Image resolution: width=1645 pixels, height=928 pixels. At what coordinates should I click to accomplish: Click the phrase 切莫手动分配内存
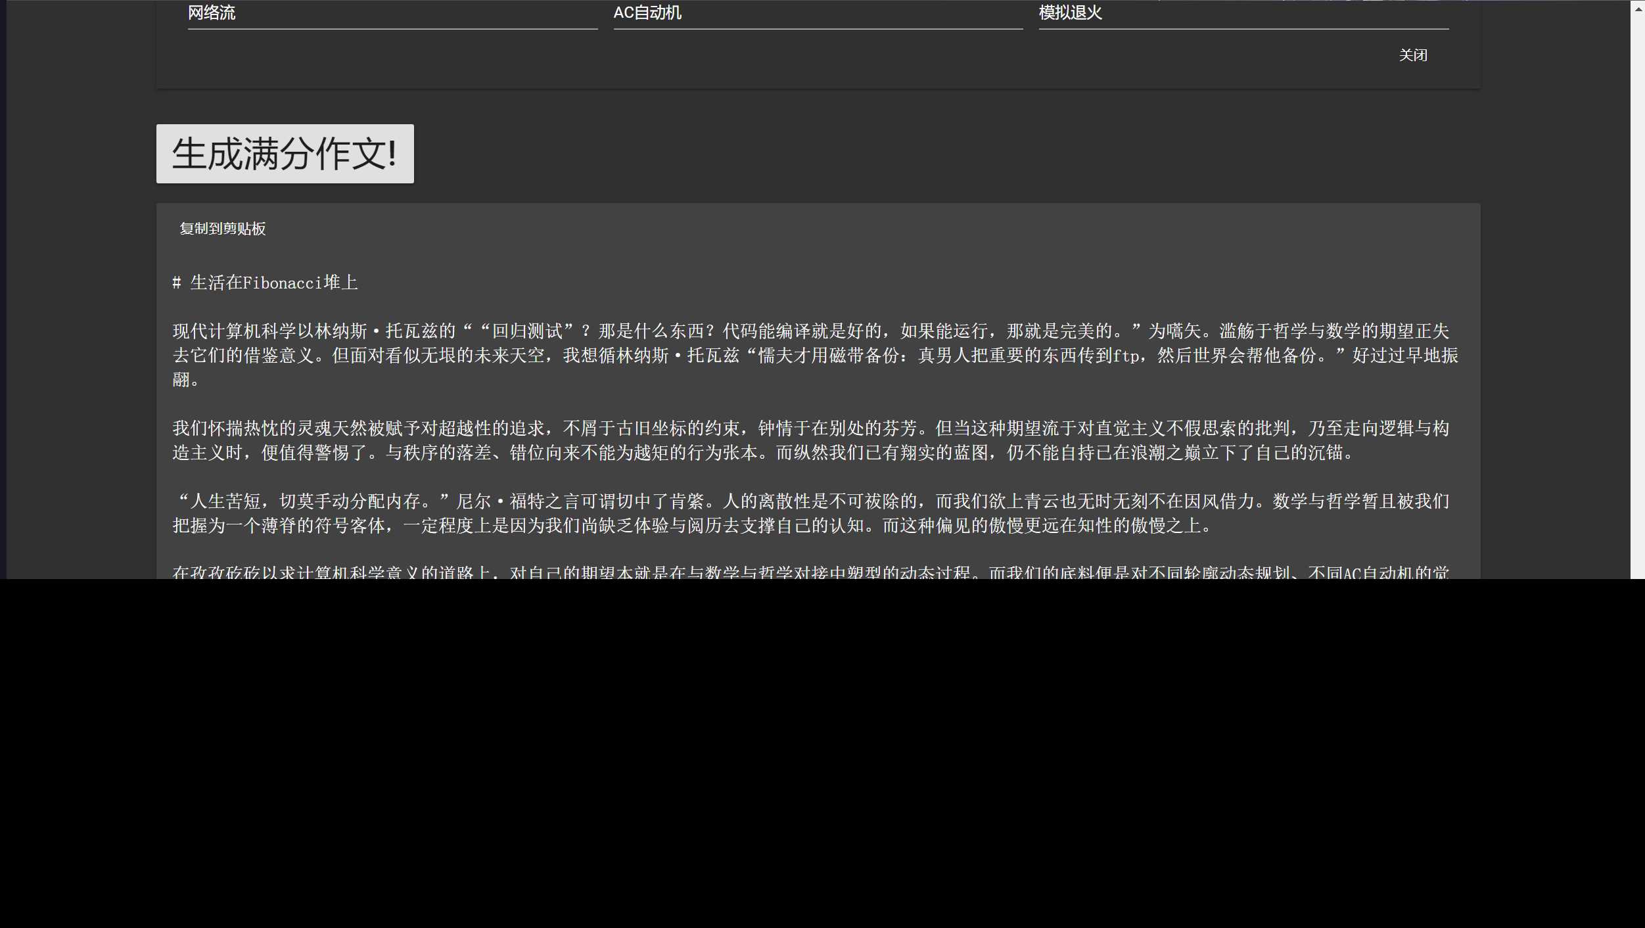point(350,502)
